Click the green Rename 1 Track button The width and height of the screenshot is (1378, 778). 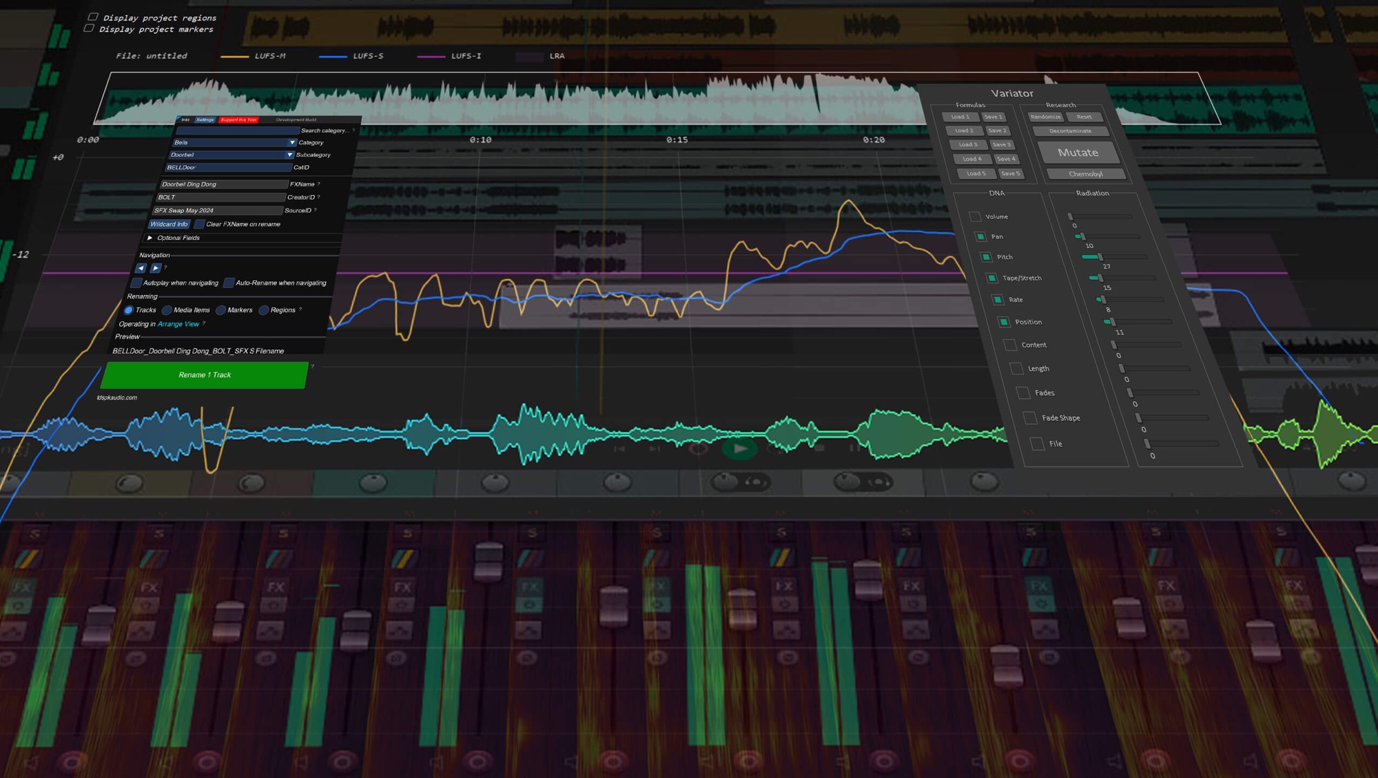coord(205,375)
